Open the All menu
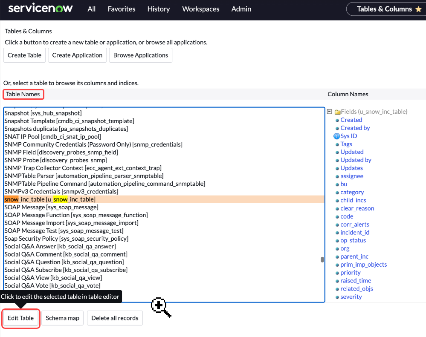This screenshot has height=337, width=426. tap(92, 9)
